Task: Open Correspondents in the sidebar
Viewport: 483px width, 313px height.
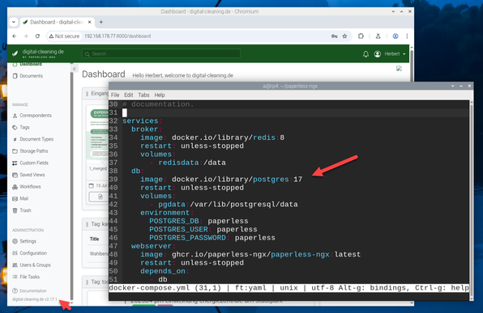Action: [32, 116]
